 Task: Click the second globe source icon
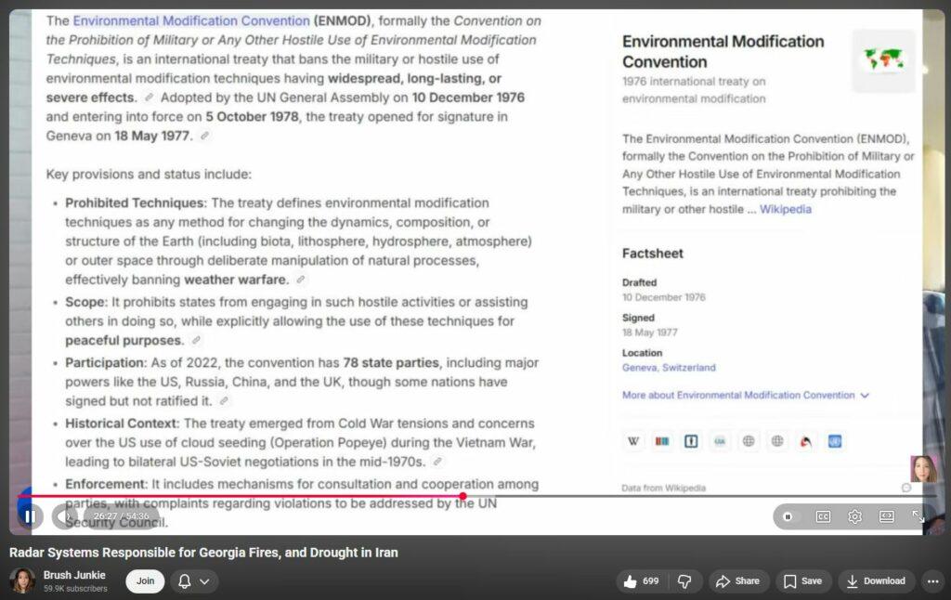coord(777,441)
